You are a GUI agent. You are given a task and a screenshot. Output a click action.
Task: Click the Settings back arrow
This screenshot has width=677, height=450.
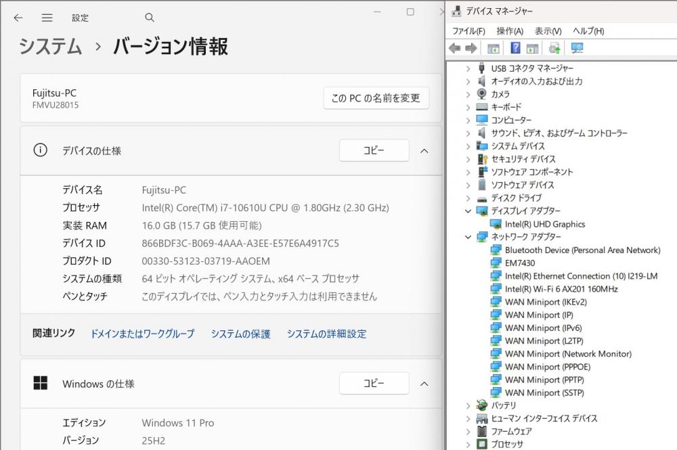18,18
